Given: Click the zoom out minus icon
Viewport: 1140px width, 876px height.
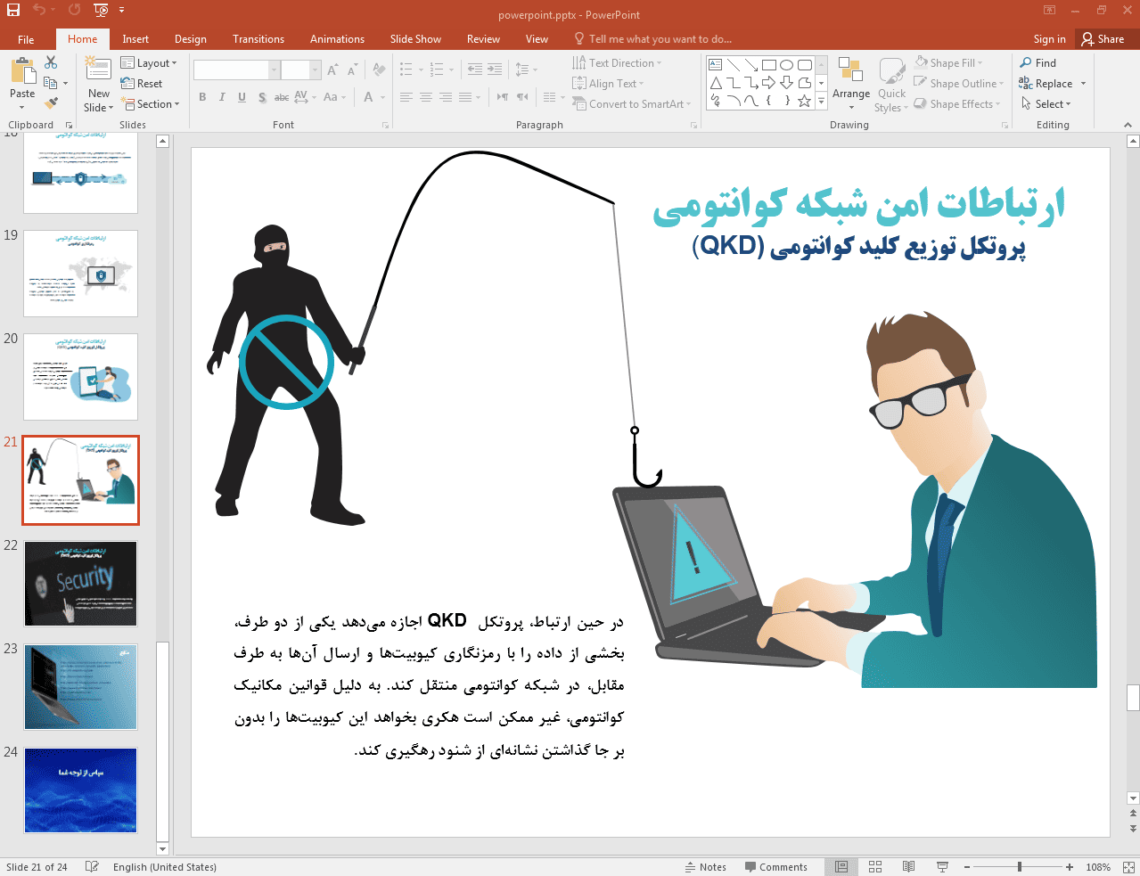Looking at the screenshot, I should [965, 867].
